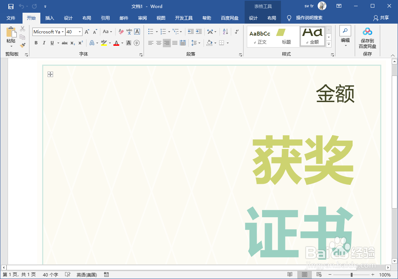Apply strikethrough (abc) formatting
Screen dimensions: 398x279
(65, 43)
